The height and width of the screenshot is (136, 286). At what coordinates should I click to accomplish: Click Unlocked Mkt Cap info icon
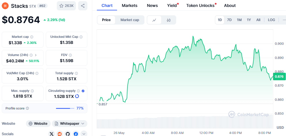click(81, 37)
